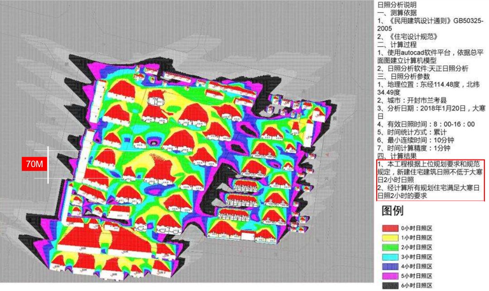489x291 pixels.
Task: Click the 有效日照时间 8:00-16:00 line
Action: click(426, 124)
